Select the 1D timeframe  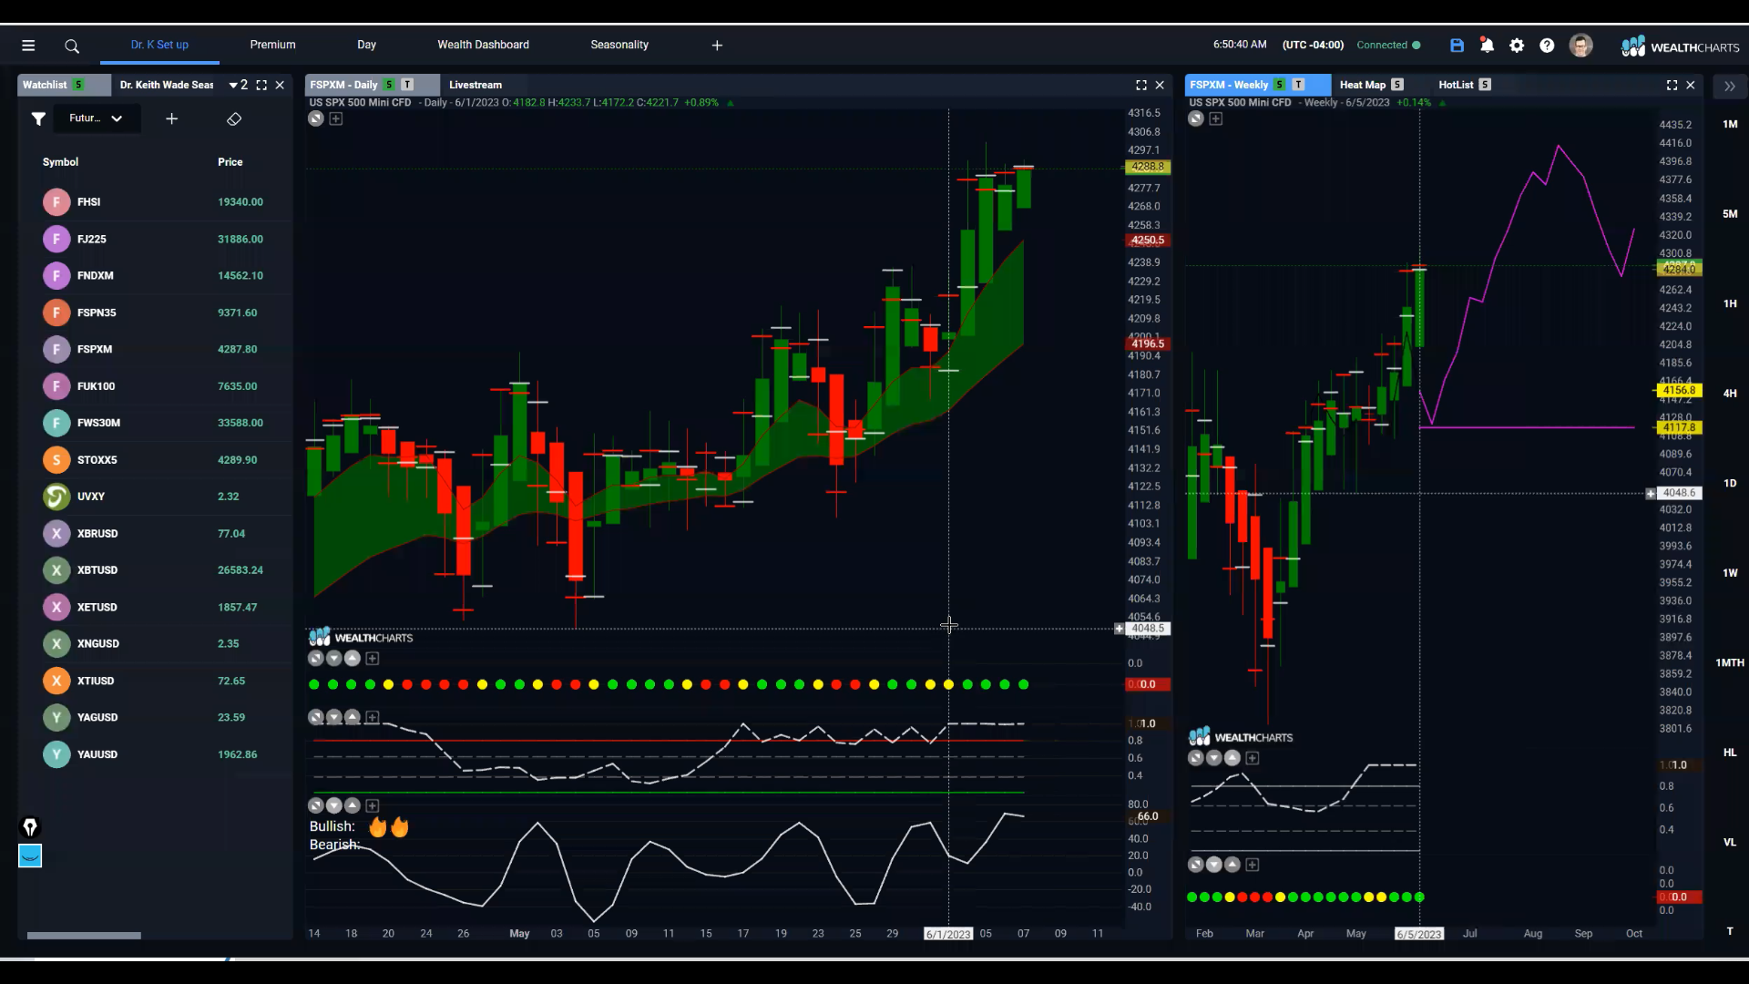[1730, 484]
